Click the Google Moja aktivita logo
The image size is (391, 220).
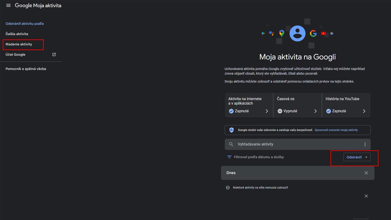click(x=38, y=5)
